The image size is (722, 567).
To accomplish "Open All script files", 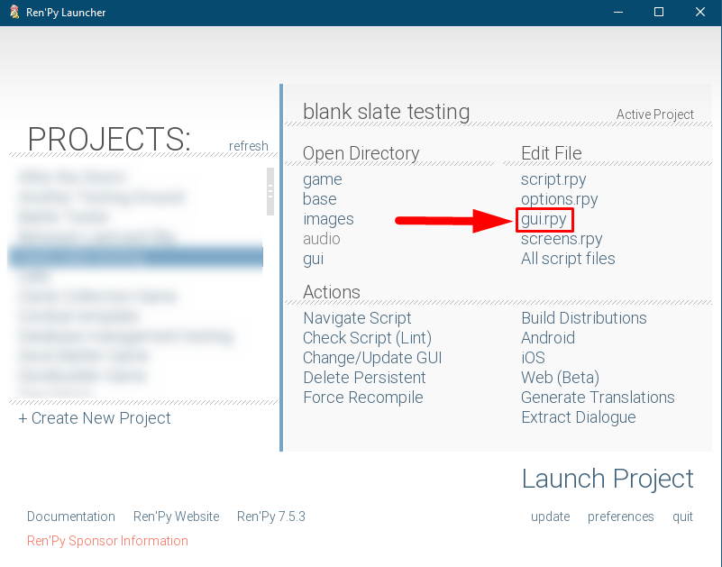I will (568, 259).
